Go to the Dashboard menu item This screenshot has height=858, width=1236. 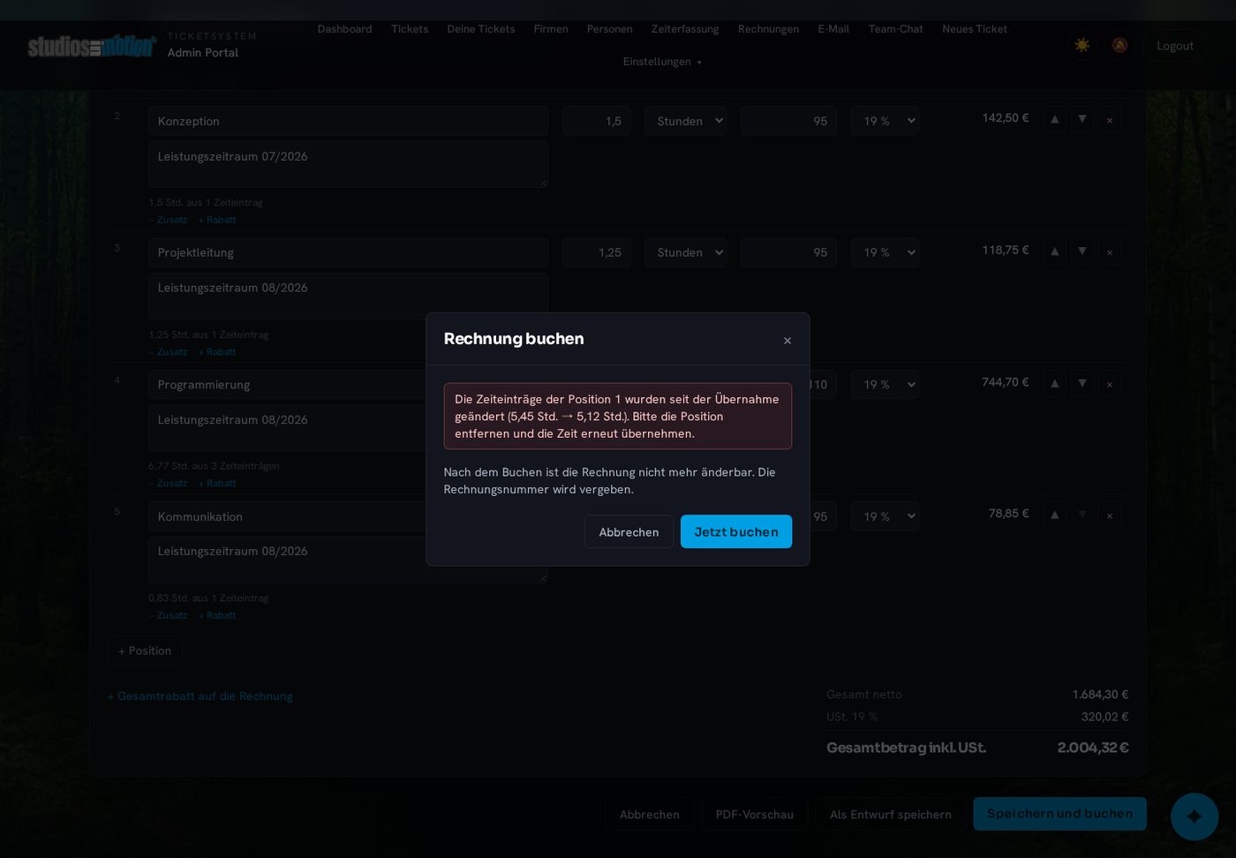(344, 29)
